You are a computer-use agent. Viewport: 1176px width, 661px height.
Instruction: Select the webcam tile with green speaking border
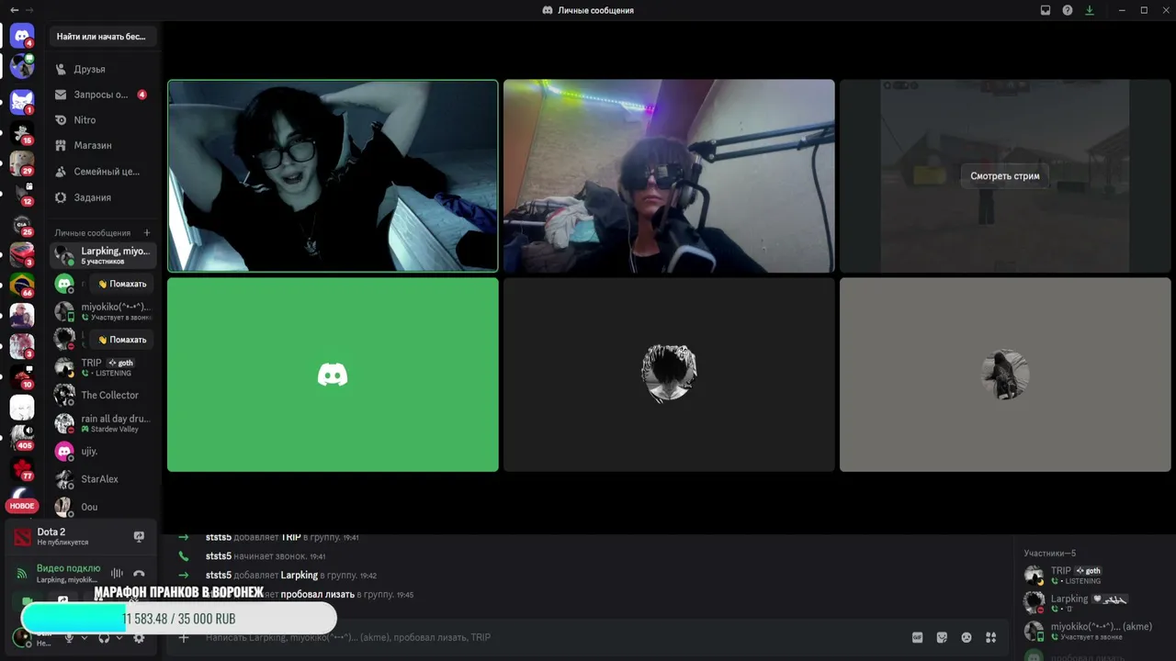pyautogui.click(x=333, y=176)
